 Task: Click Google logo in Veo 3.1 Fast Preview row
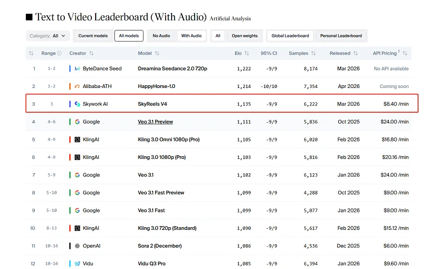click(77, 193)
